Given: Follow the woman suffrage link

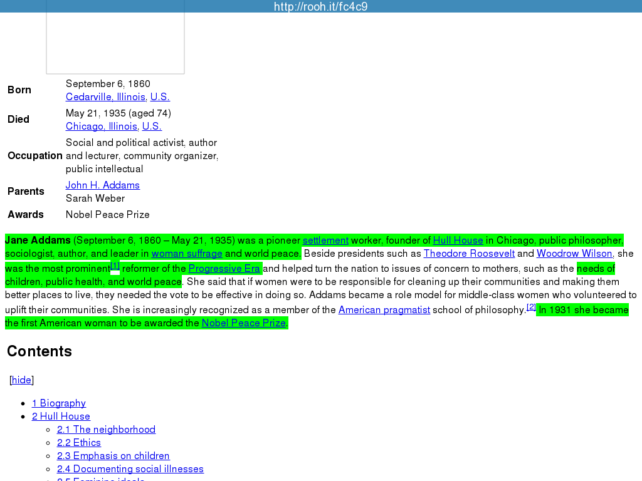Looking at the screenshot, I should point(187,254).
